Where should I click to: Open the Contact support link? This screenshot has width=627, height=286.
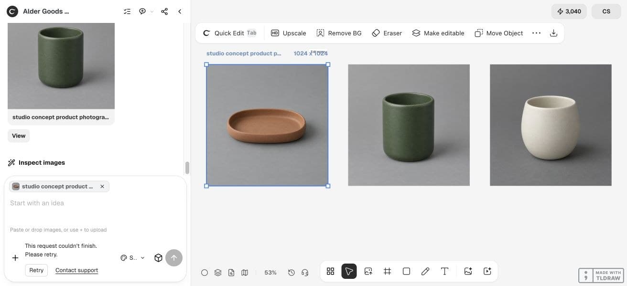click(76, 270)
